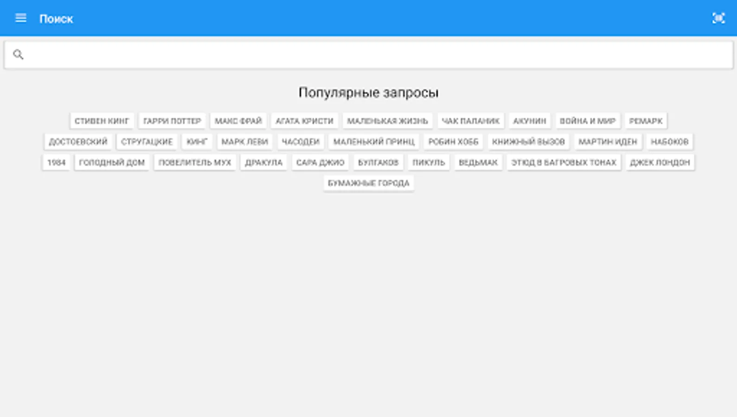The width and height of the screenshot is (737, 417).
Task: Click the magnifier icon in search box
Action: point(18,55)
